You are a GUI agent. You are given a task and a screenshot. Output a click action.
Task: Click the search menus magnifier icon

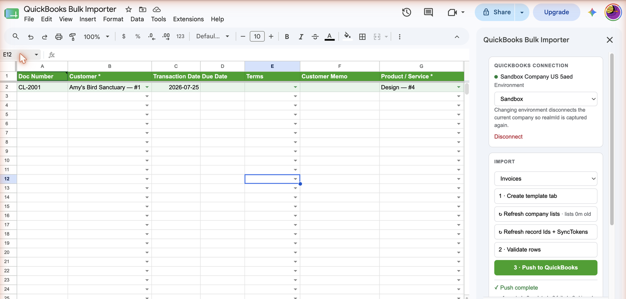point(16,36)
